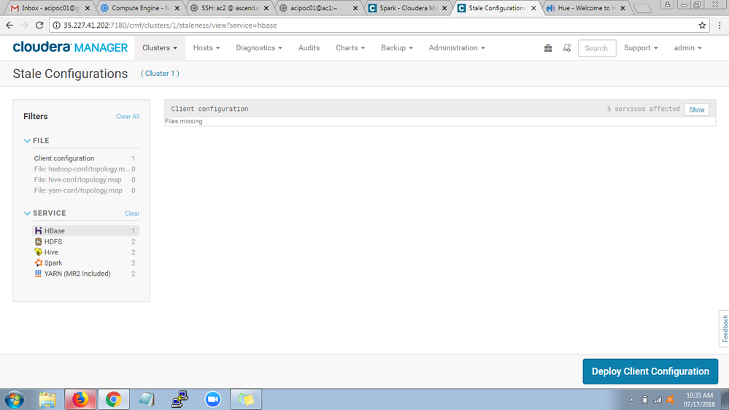729x410 pixels.
Task: Open the Cluster 1 link
Action: [160, 74]
